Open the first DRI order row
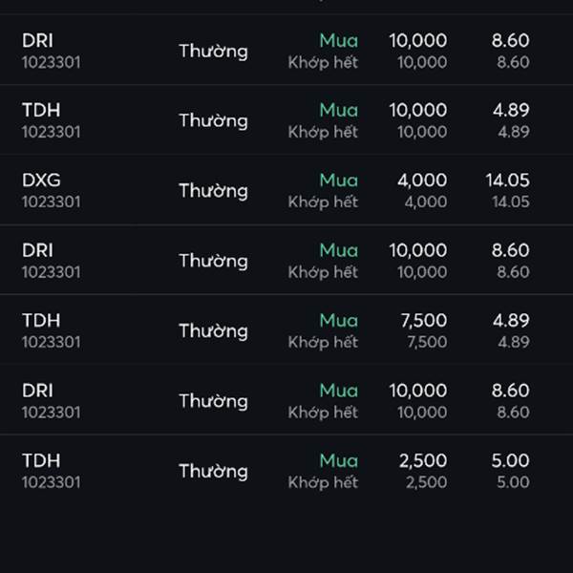Screen dimensions: 573x573 [x=286, y=50]
